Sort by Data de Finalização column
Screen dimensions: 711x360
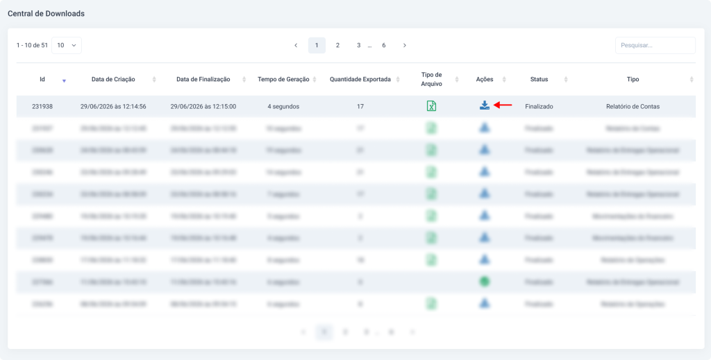pyautogui.click(x=244, y=79)
